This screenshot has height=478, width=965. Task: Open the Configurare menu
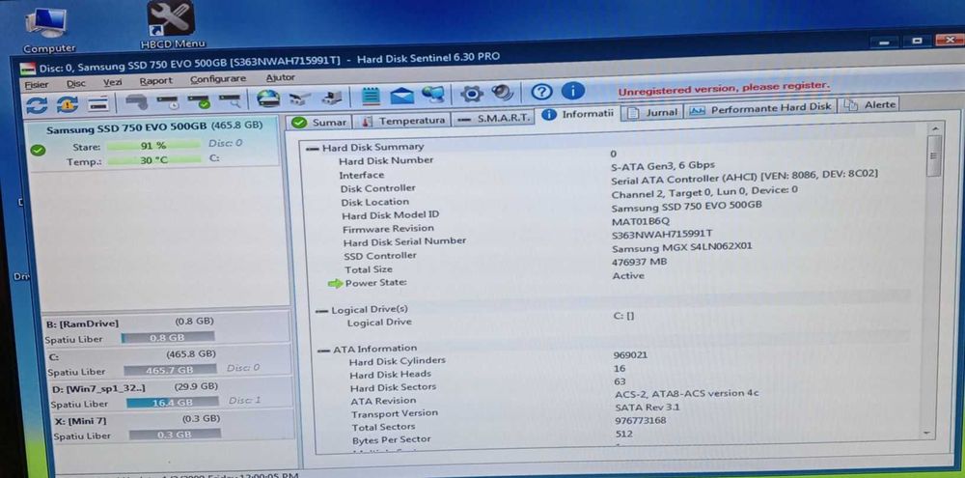(x=218, y=79)
